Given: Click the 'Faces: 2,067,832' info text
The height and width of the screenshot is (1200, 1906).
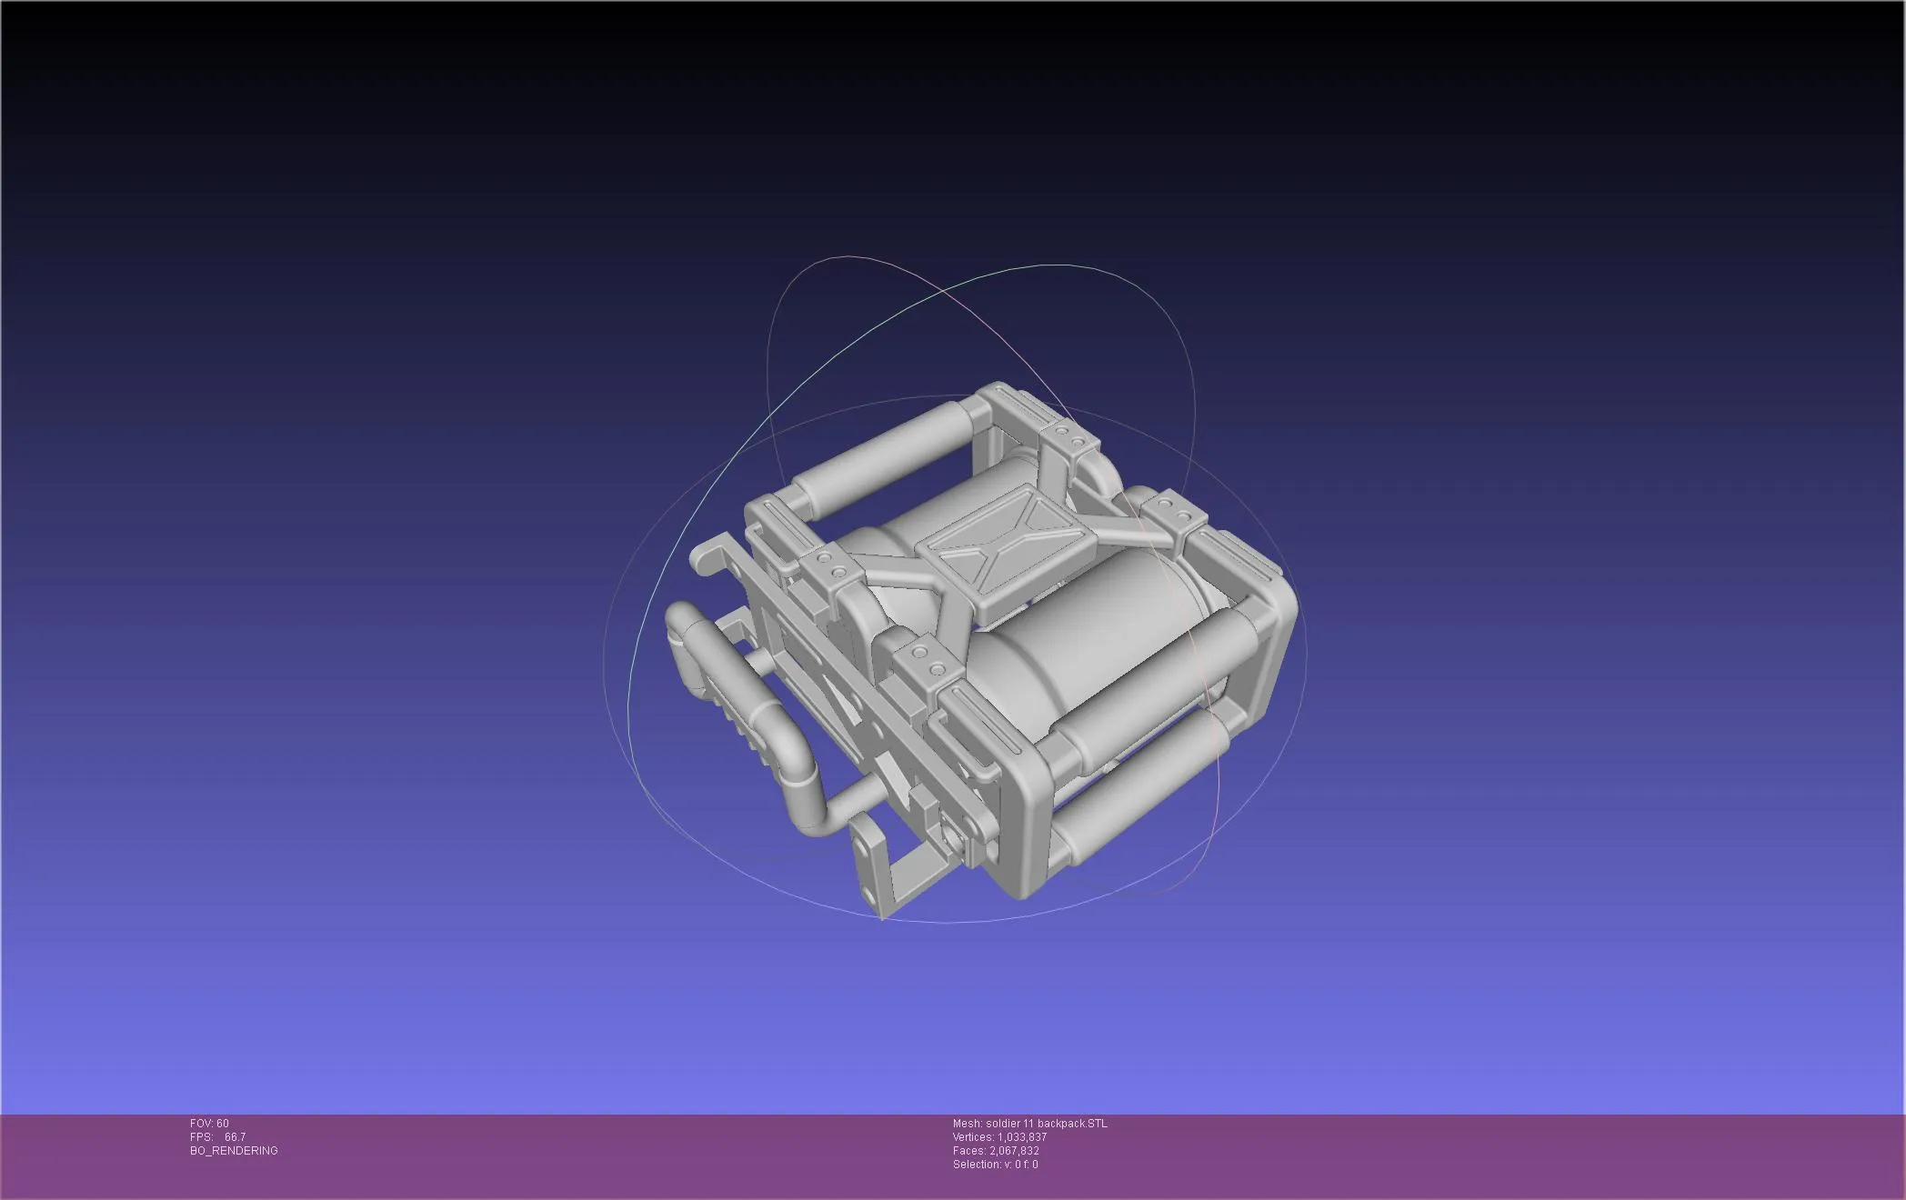Looking at the screenshot, I should (x=996, y=1151).
